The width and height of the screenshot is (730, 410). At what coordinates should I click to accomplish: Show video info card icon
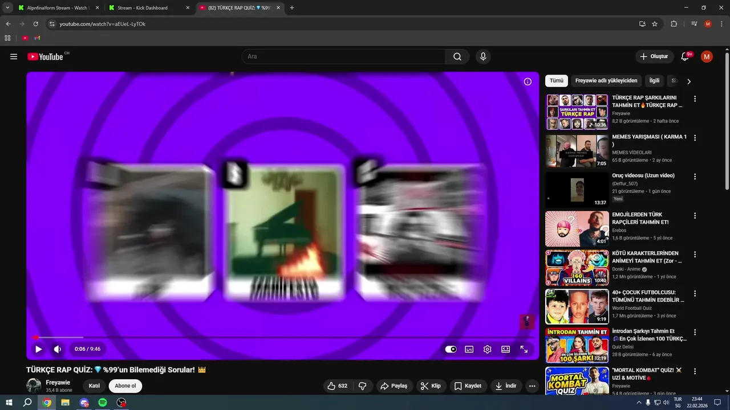(528, 81)
